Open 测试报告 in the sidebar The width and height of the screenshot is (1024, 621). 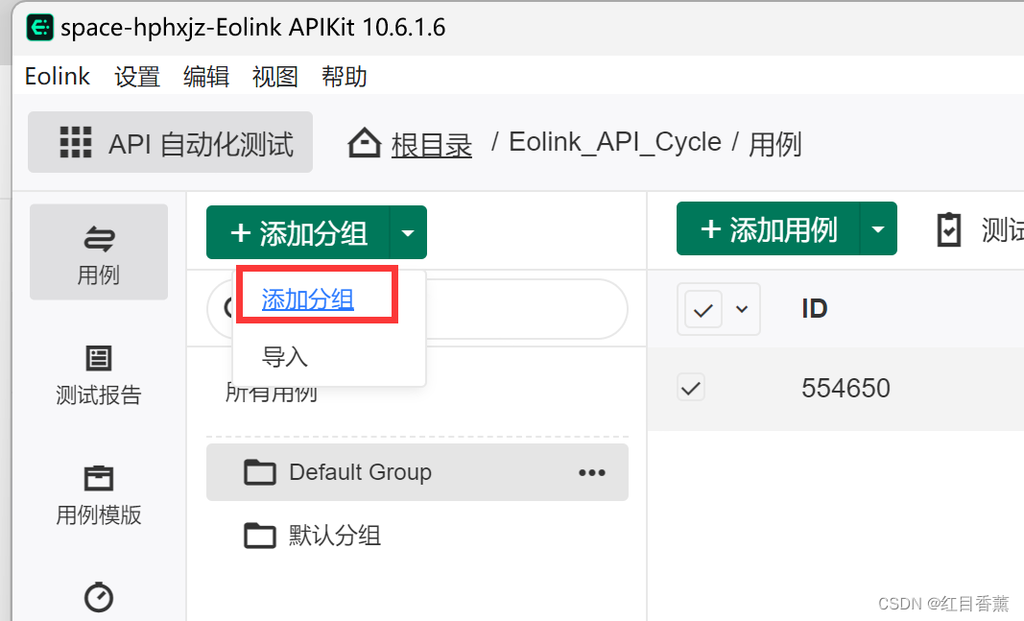pos(99,375)
